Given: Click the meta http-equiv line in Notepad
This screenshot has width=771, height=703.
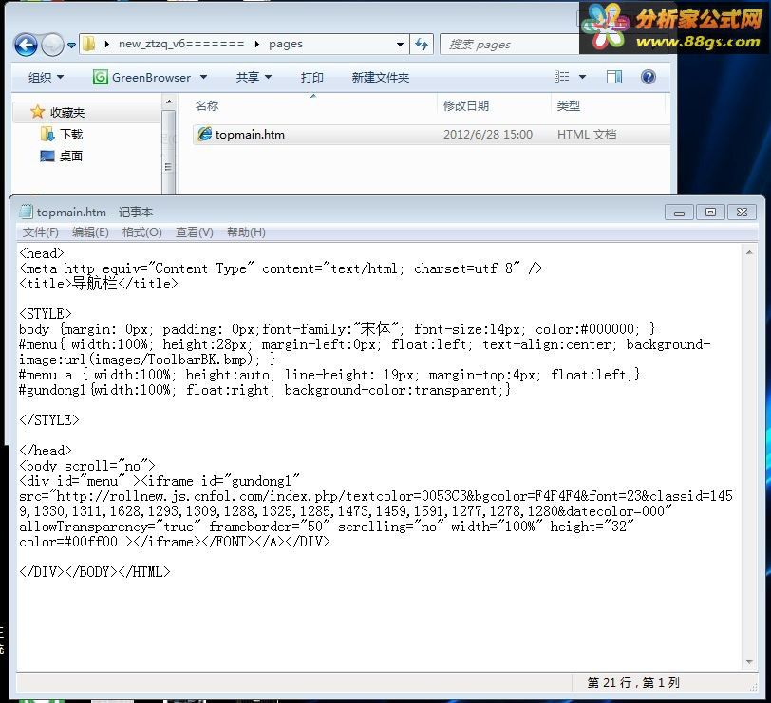Looking at the screenshot, I should [281, 268].
